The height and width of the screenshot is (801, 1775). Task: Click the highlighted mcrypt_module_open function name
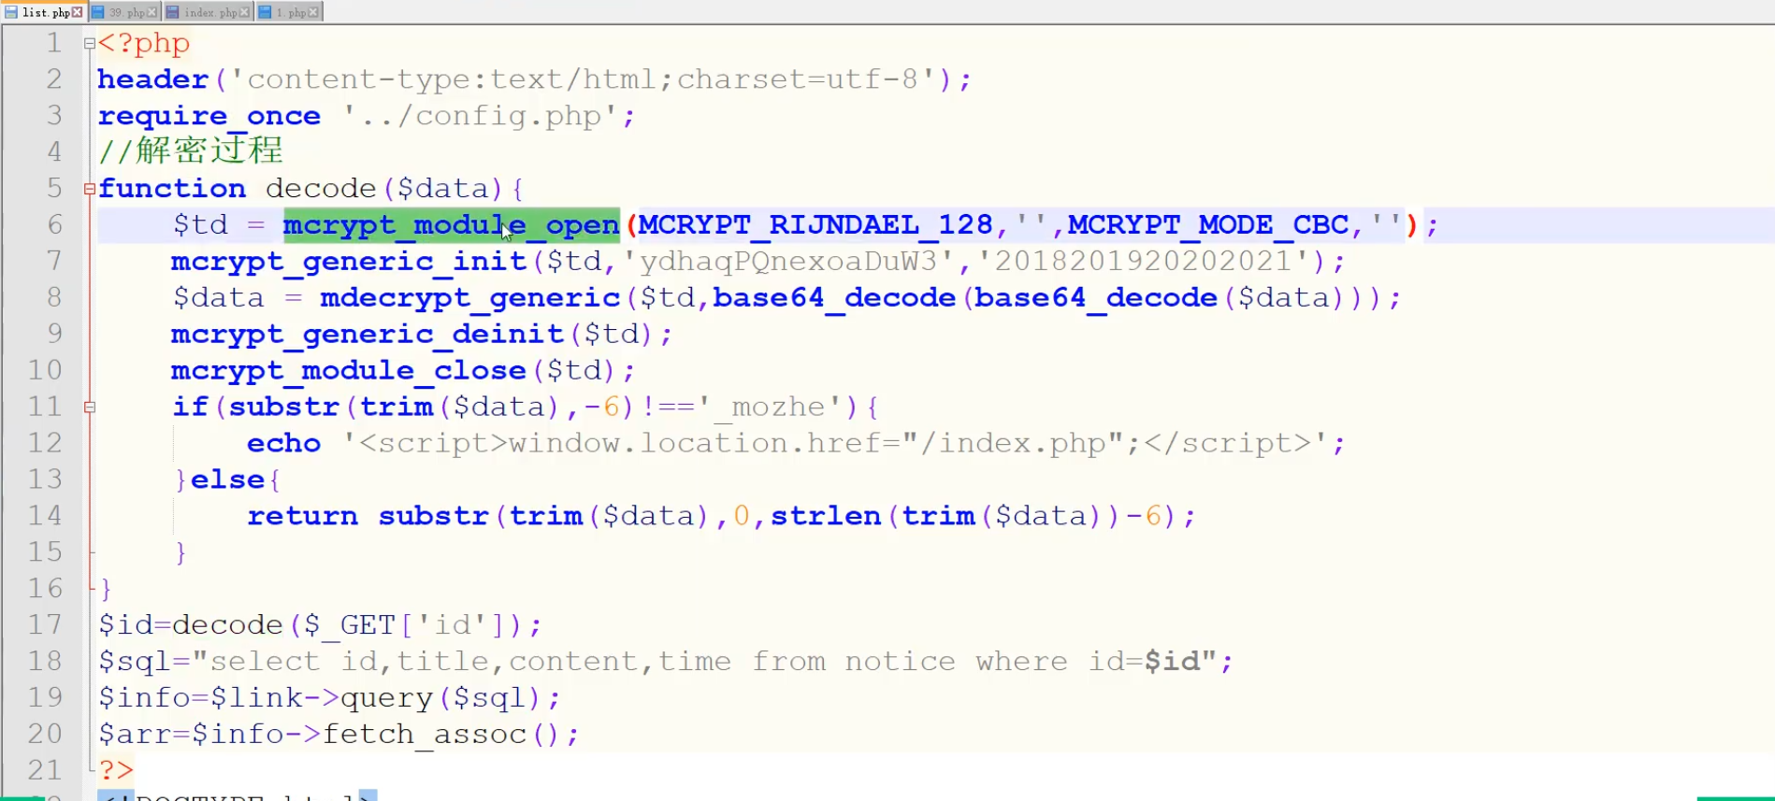451,225
